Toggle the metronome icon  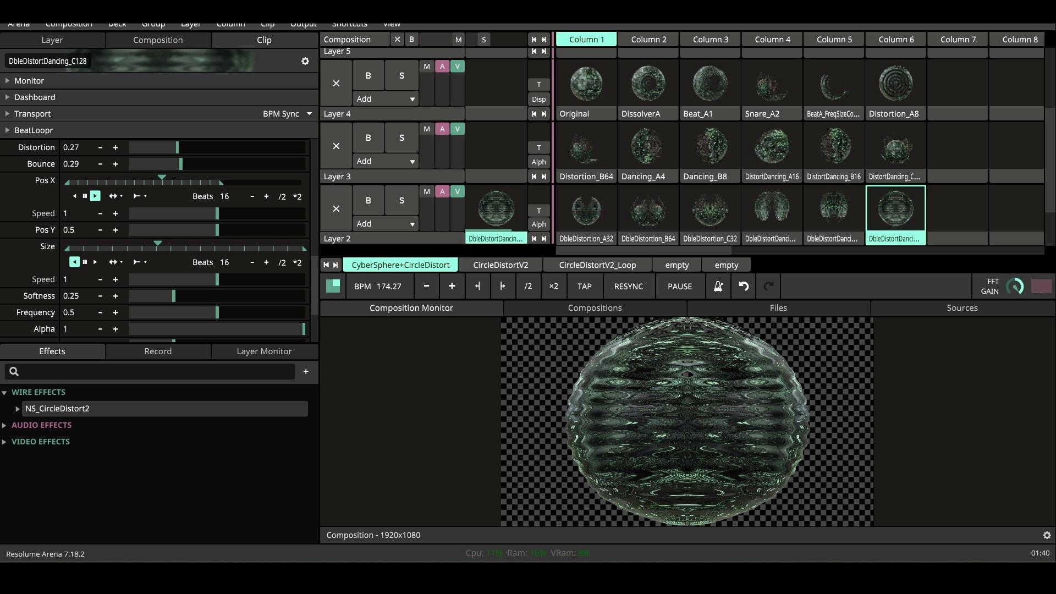click(718, 287)
